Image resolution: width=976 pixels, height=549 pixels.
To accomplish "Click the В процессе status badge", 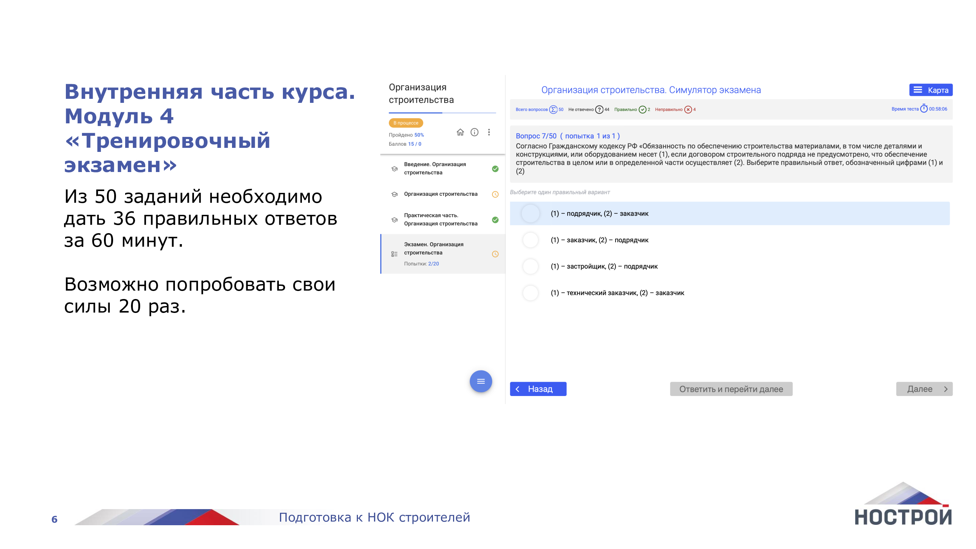I will 406,123.
